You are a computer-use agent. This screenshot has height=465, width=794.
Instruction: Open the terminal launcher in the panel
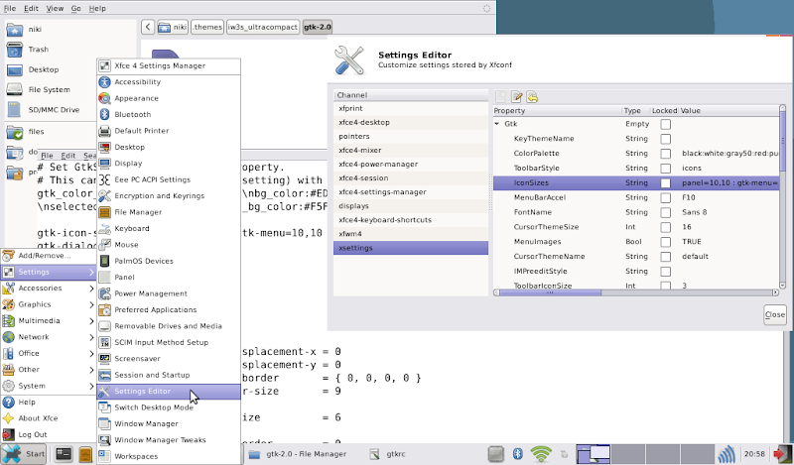point(64,454)
